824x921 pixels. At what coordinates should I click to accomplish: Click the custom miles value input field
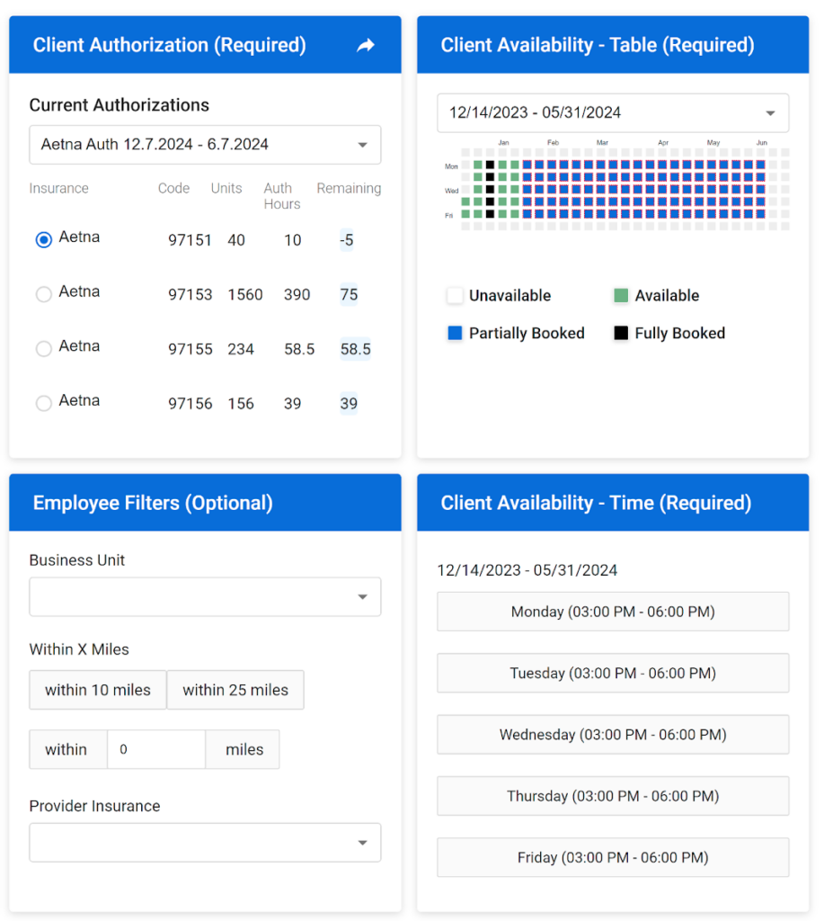click(156, 748)
